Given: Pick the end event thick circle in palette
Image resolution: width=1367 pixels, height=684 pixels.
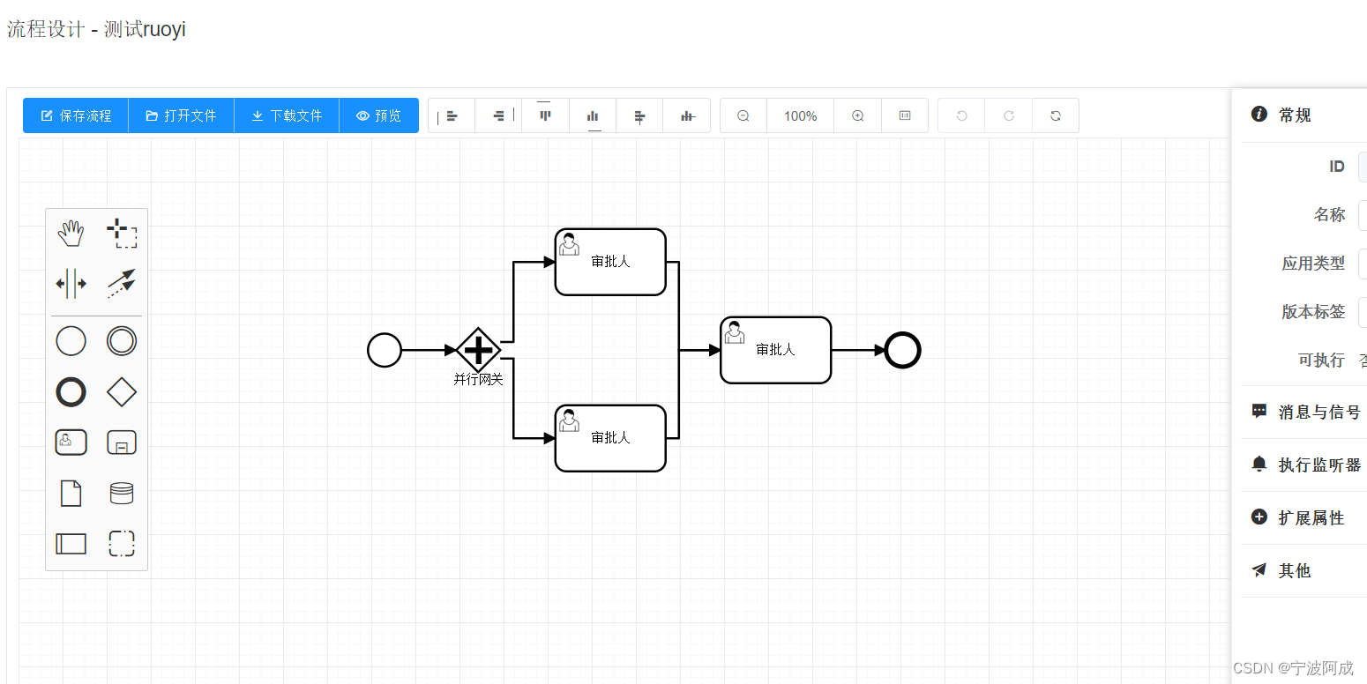Looking at the screenshot, I should (x=71, y=392).
